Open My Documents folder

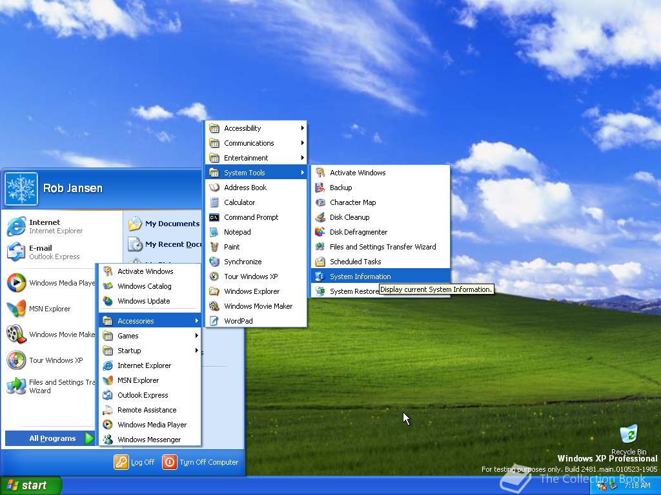(164, 224)
